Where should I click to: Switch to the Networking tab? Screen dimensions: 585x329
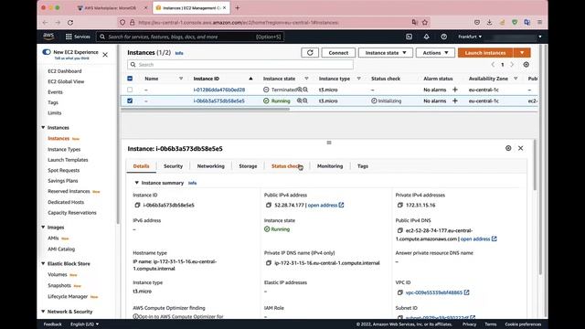211,166
